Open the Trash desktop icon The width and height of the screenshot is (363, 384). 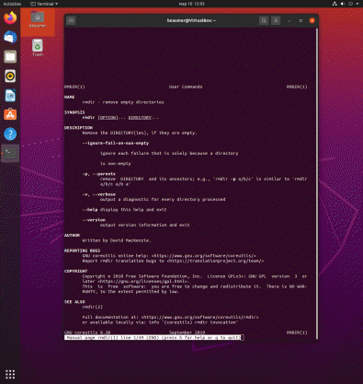pyautogui.click(x=38, y=48)
